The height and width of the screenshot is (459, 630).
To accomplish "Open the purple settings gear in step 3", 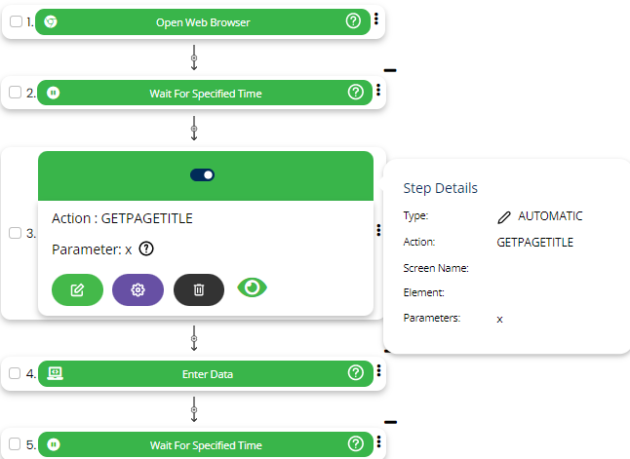I will pos(138,289).
